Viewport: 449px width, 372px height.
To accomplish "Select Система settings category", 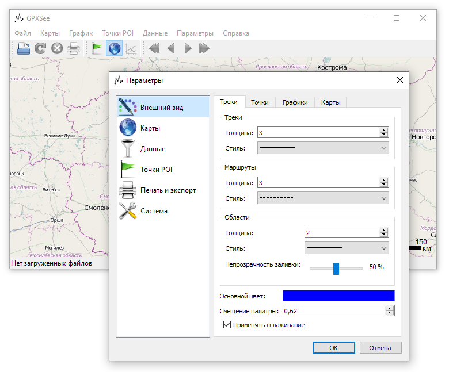I will pos(163,211).
